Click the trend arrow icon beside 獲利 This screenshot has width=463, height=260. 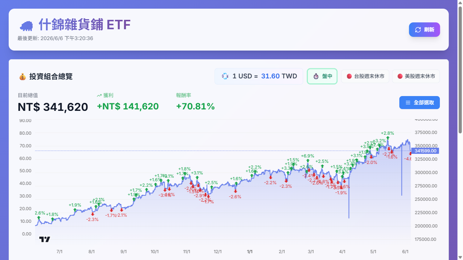tap(99, 95)
